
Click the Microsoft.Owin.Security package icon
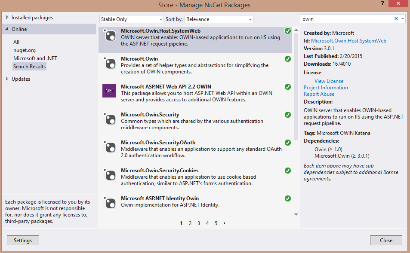pyautogui.click(x=110, y=119)
